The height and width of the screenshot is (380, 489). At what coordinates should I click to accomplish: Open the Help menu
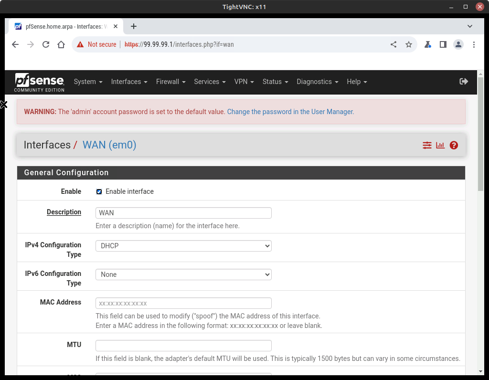click(x=357, y=82)
